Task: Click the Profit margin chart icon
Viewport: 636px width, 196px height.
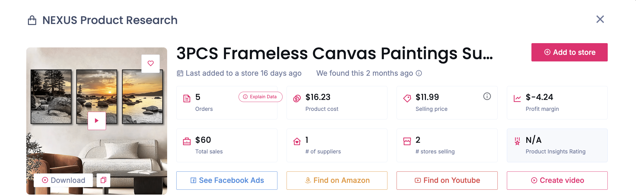Action: tap(517, 99)
